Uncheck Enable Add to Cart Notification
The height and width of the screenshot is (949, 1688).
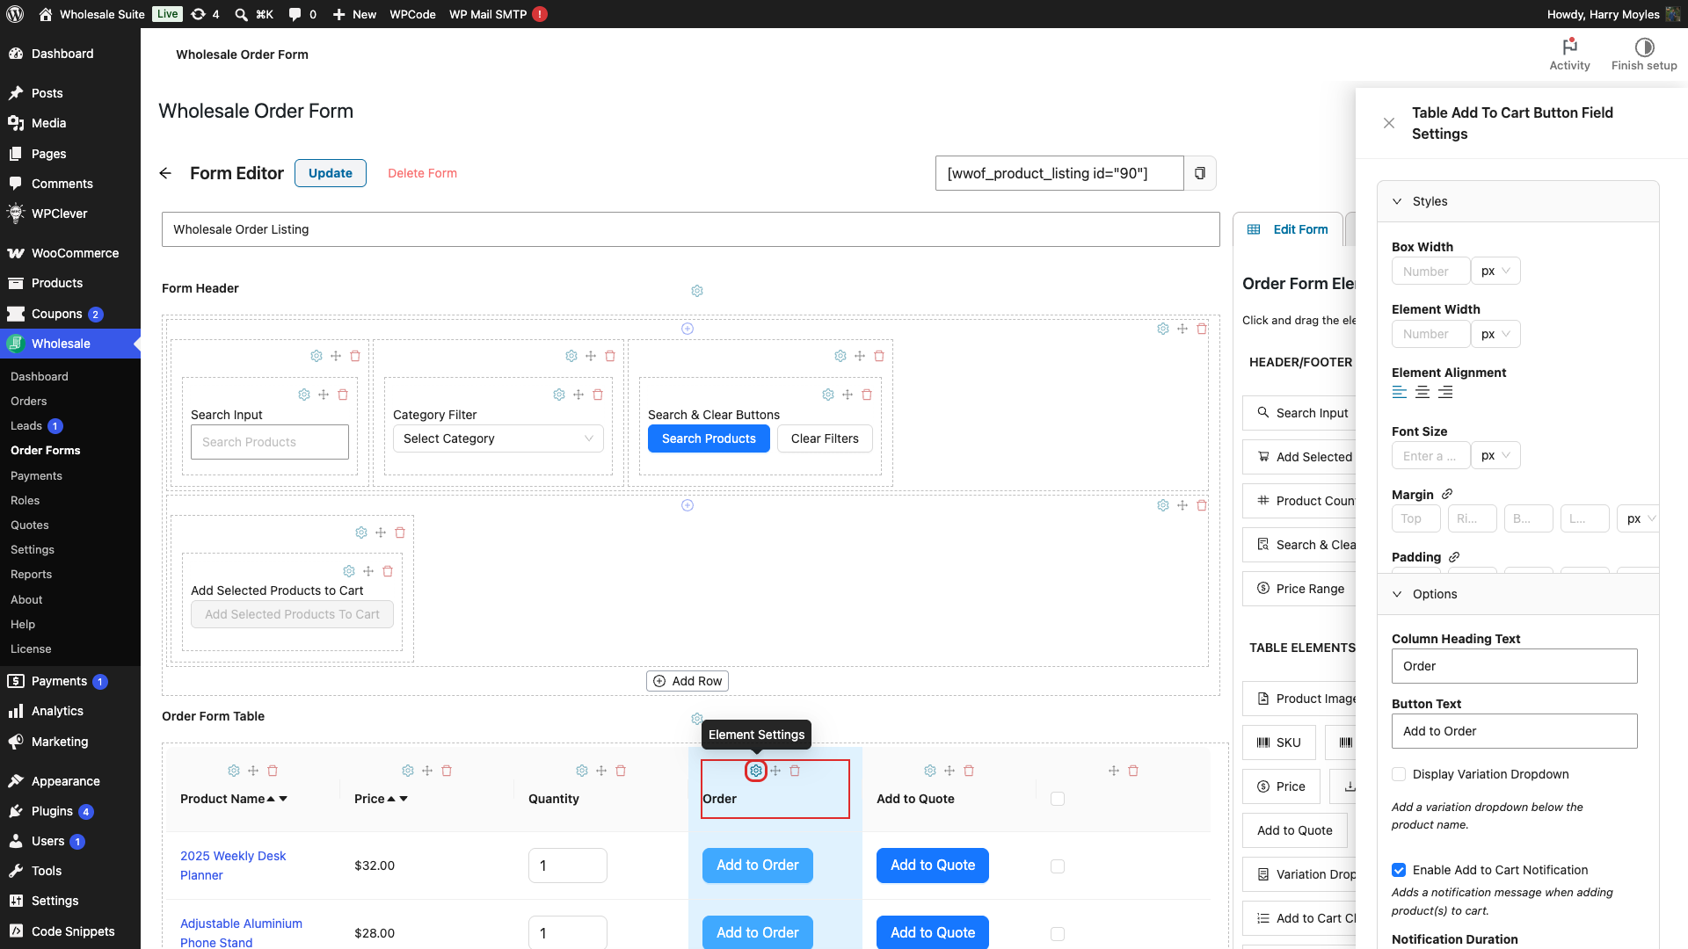point(1399,870)
